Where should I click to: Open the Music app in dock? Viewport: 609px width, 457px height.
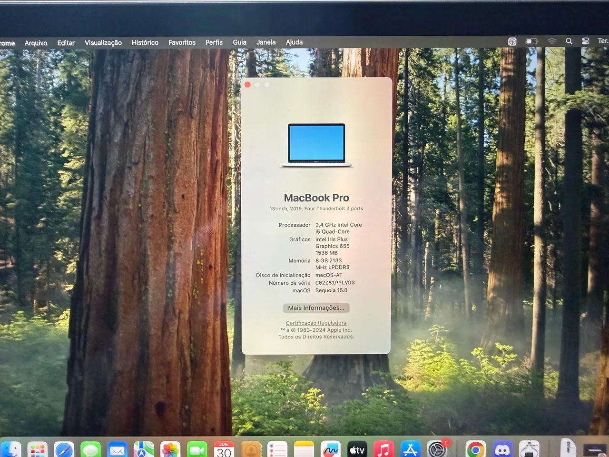coord(383,449)
